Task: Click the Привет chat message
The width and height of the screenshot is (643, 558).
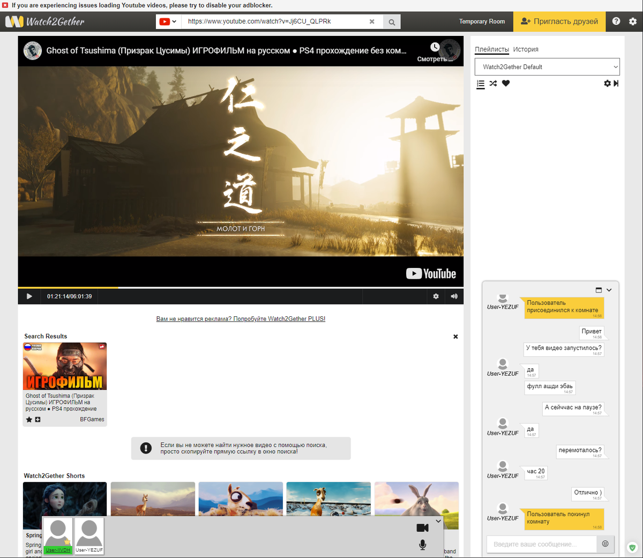Action: click(x=592, y=332)
